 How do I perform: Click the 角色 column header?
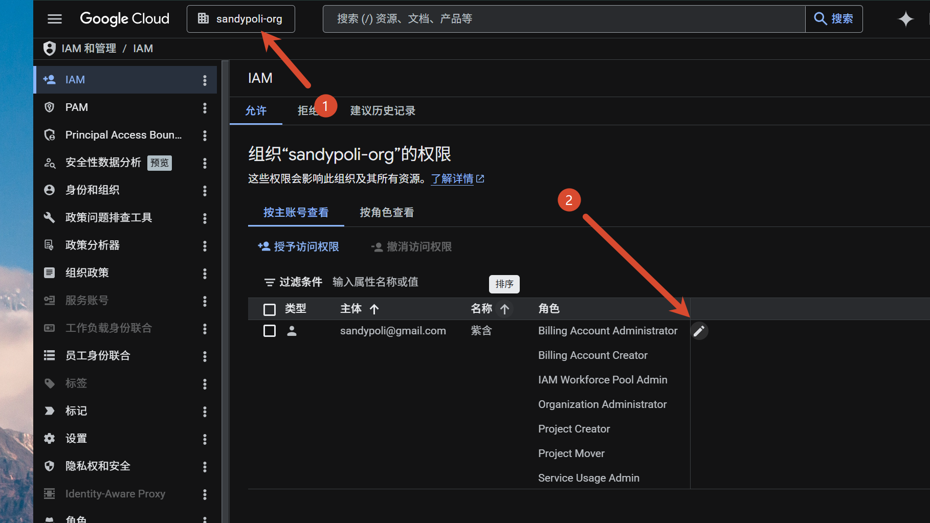click(549, 309)
